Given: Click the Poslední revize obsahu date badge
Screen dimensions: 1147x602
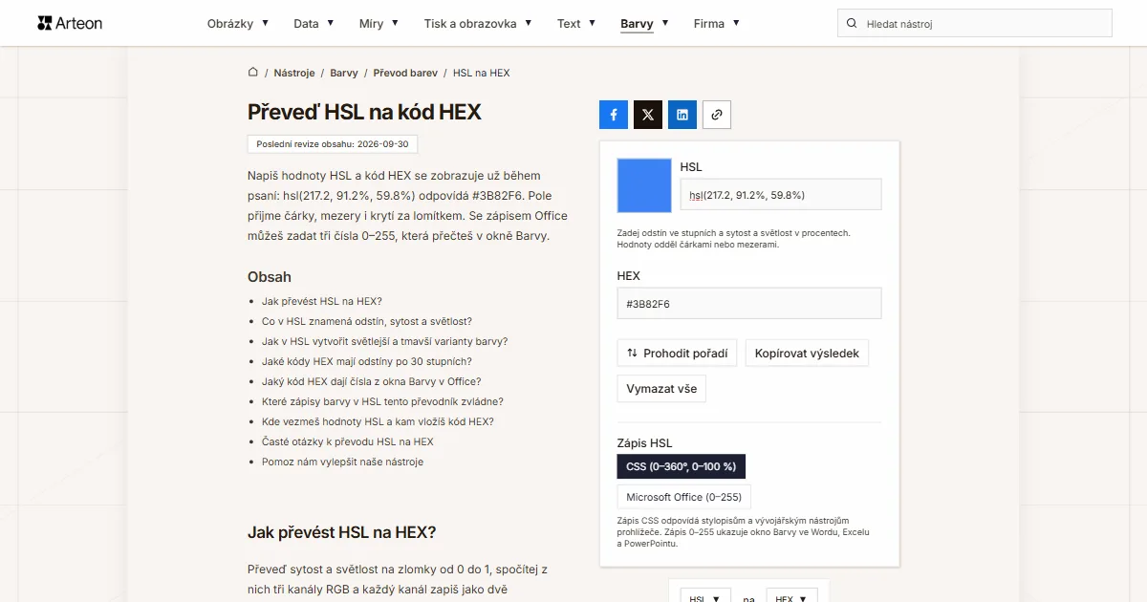Looking at the screenshot, I should (x=333, y=144).
